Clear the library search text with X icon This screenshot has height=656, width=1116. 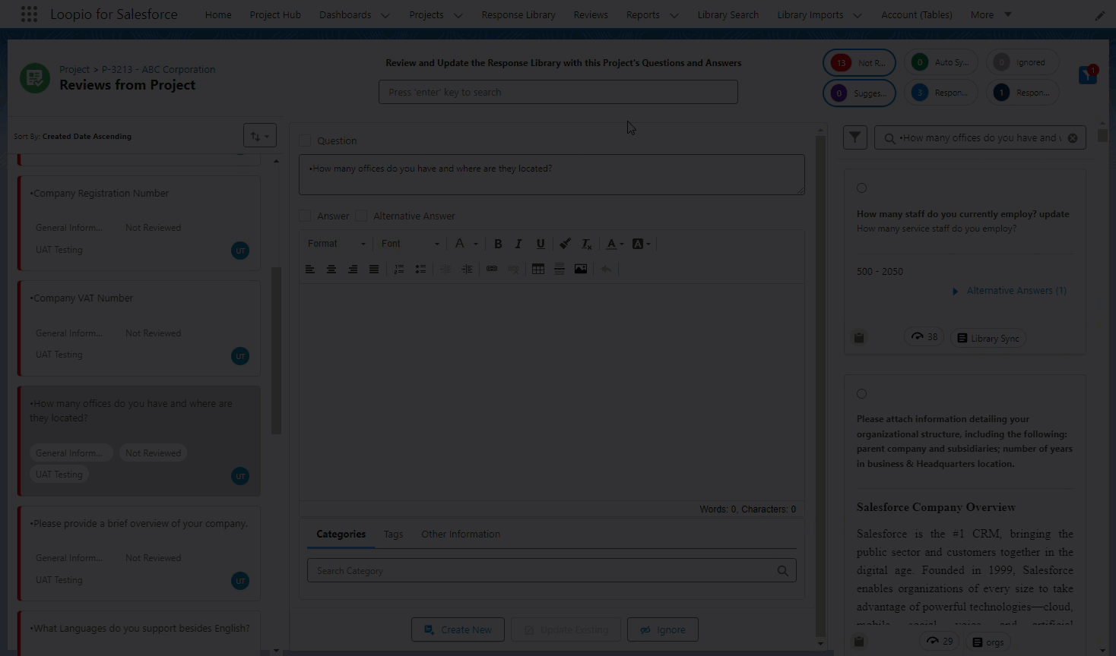(1073, 138)
